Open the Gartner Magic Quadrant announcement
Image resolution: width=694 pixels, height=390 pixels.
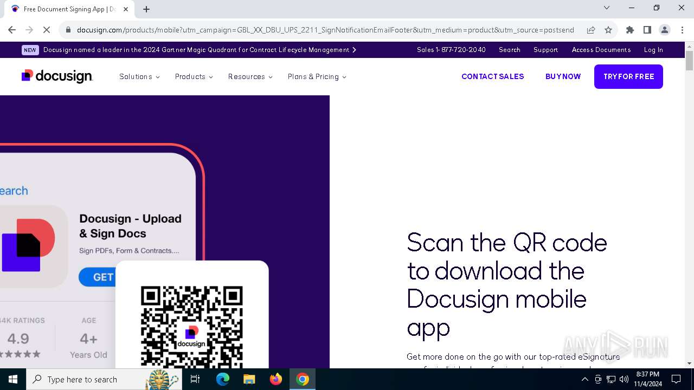pos(200,50)
